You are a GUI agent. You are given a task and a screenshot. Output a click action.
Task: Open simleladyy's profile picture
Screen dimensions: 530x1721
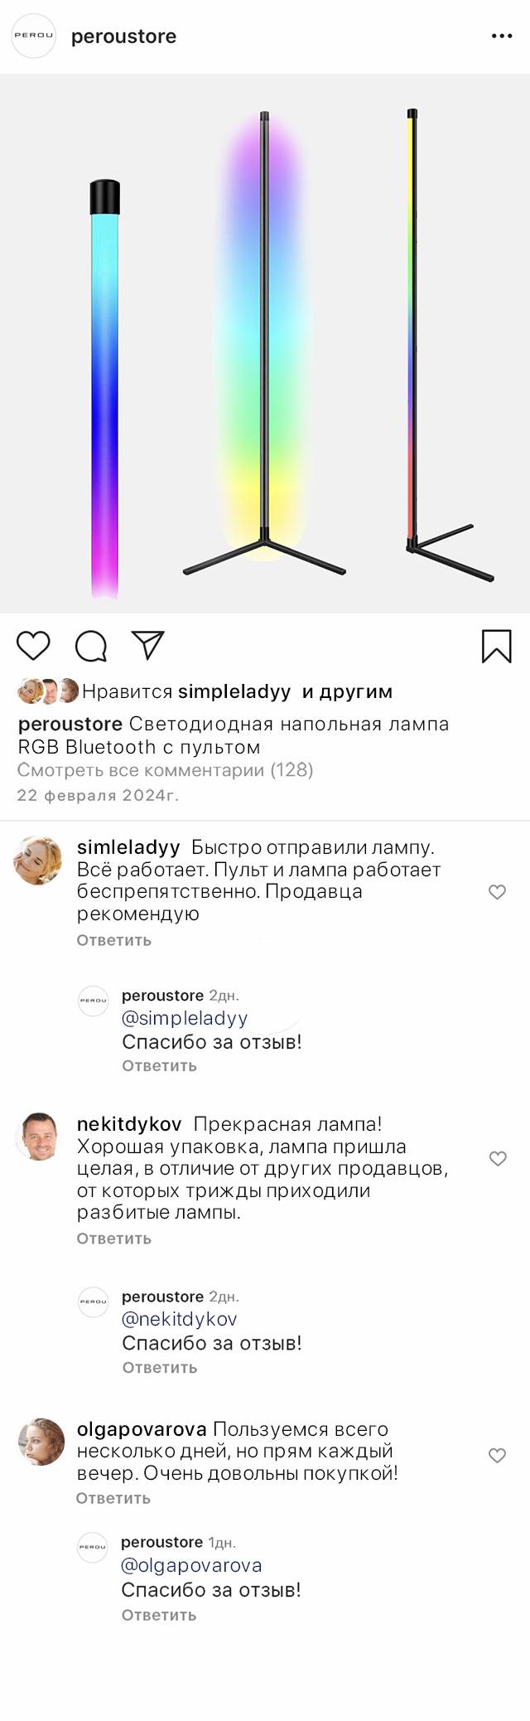pyautogui.click(x=38, y=860)
